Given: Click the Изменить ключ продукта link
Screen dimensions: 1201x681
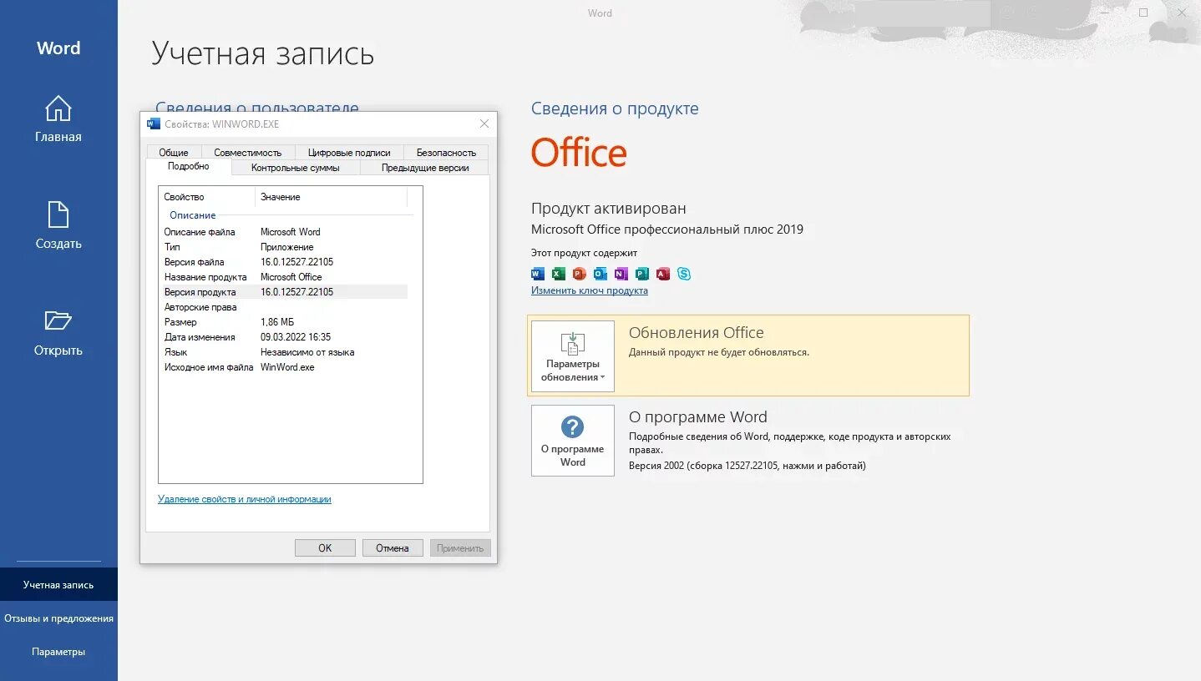Looking at the screenshot, I should [x=590, y=290].
